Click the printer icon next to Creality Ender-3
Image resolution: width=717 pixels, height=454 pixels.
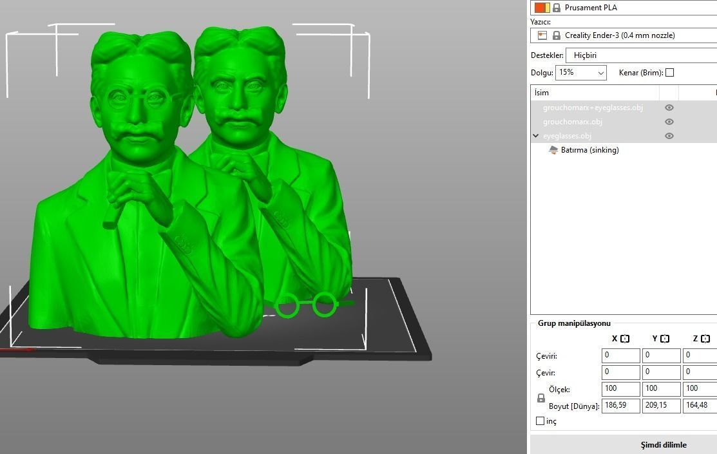point(542,35)
